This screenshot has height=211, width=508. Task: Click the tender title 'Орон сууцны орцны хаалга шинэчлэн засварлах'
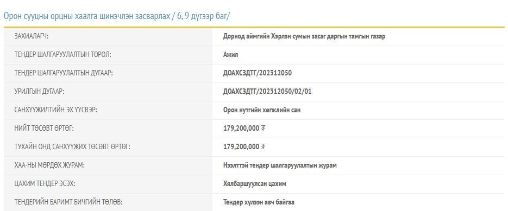[86, 16]
